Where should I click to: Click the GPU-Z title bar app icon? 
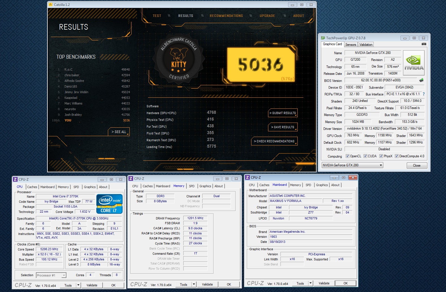point(323,38)
